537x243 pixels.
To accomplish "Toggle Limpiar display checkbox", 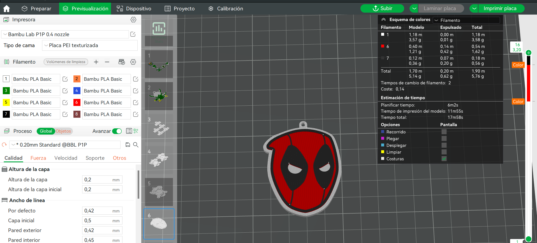I will click(444, 152).
